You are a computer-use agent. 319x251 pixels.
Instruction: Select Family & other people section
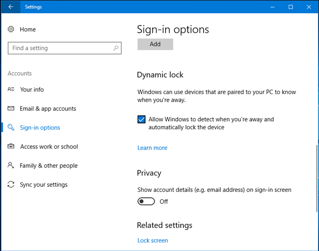click(48, 165)
